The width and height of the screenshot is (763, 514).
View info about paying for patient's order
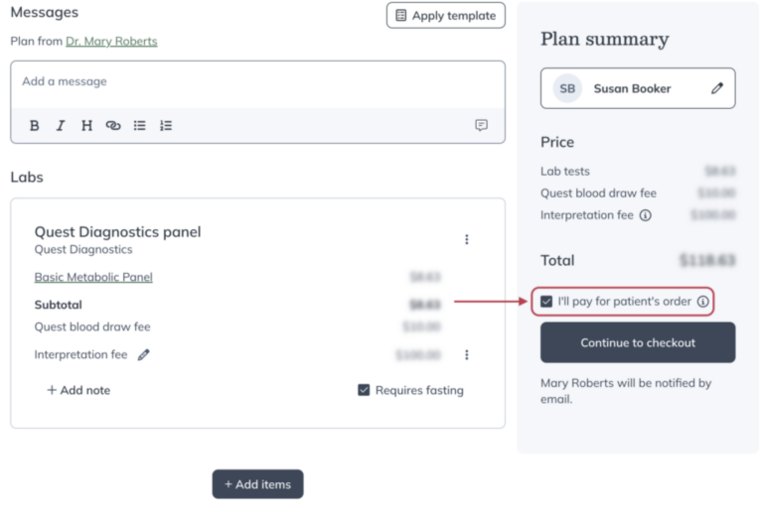click(703, 301)
